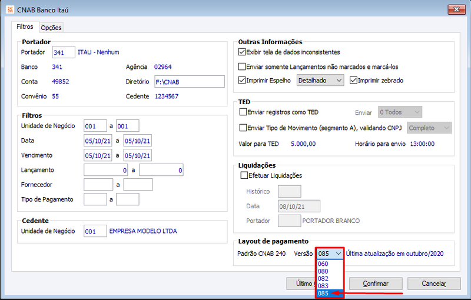
Task: Click the Fornecedor end field
Action: [138, 185]
